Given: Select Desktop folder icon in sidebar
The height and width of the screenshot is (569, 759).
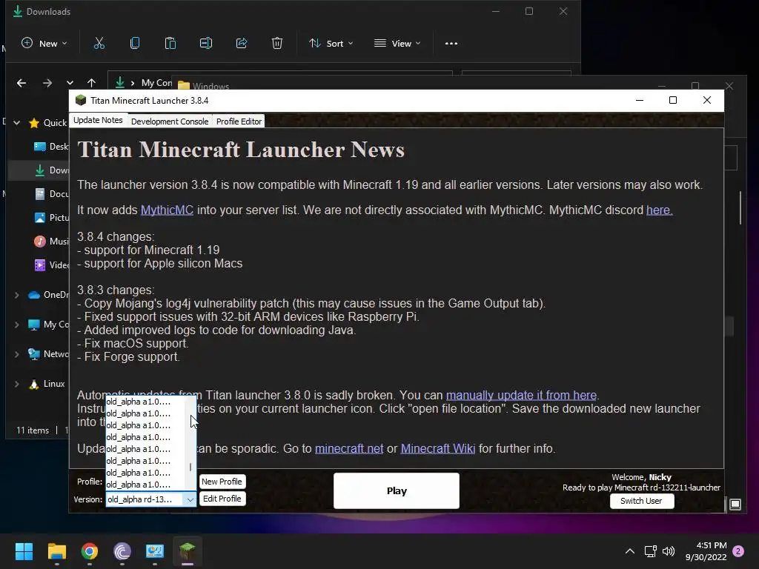Looking at the screenshot, I should point(40,146).
